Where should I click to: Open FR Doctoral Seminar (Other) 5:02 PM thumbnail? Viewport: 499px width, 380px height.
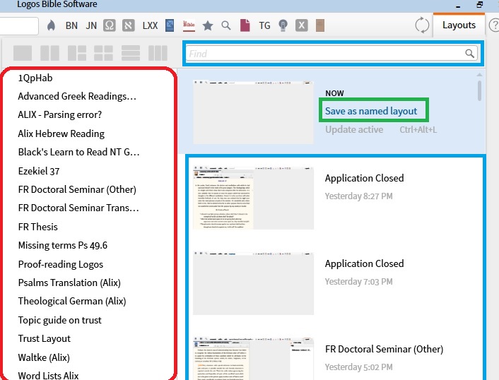253,358
